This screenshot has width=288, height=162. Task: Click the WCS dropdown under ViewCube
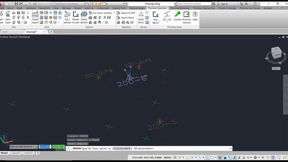point(276,68)
